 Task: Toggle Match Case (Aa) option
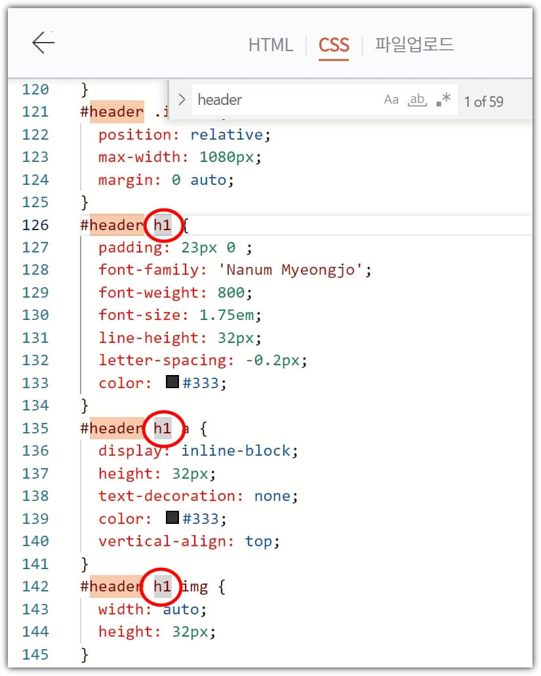(x=391, y=100)
